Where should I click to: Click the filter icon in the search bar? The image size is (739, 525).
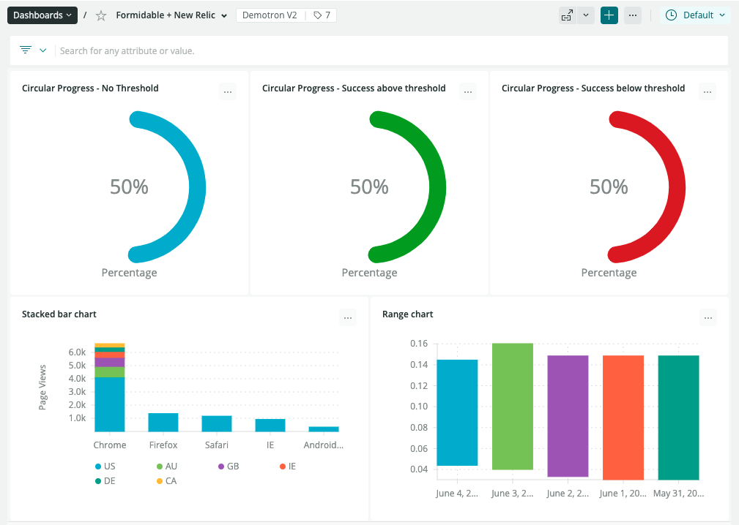point(26,50)
